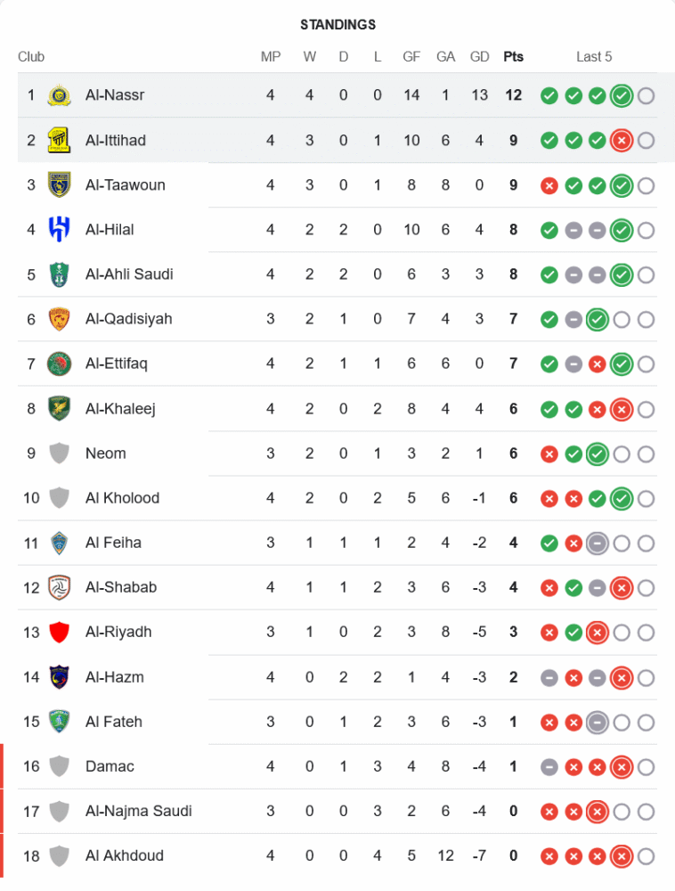
Task: Click Al Feiha's highlighted draw result icon
Action: tap(598, 543)
